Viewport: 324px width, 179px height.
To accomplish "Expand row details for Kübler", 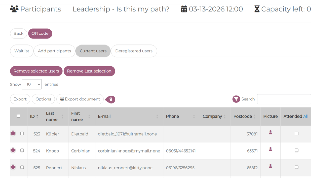I will pos(13,133).
